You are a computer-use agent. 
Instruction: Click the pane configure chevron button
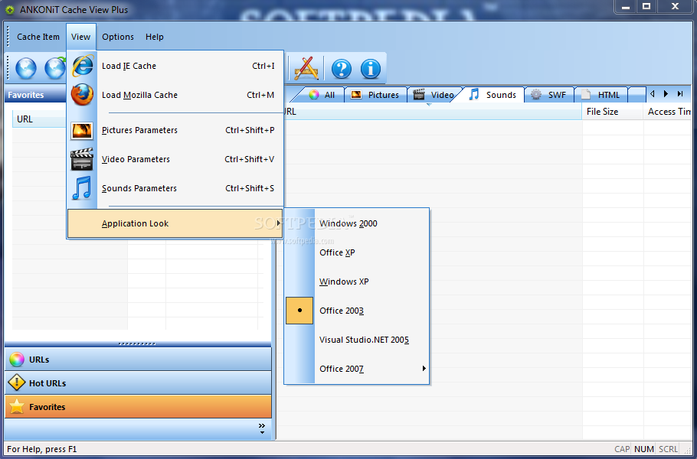click(262, 428)
